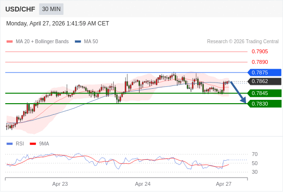
Task: Select the Apr 23 date marker
Action: click(x=60, y=184)
